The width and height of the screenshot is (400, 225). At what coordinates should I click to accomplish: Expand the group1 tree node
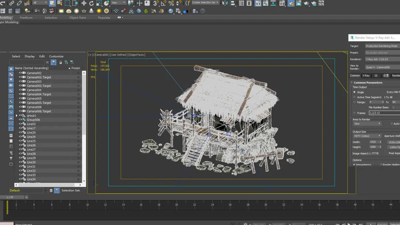[x=17, y=116]
